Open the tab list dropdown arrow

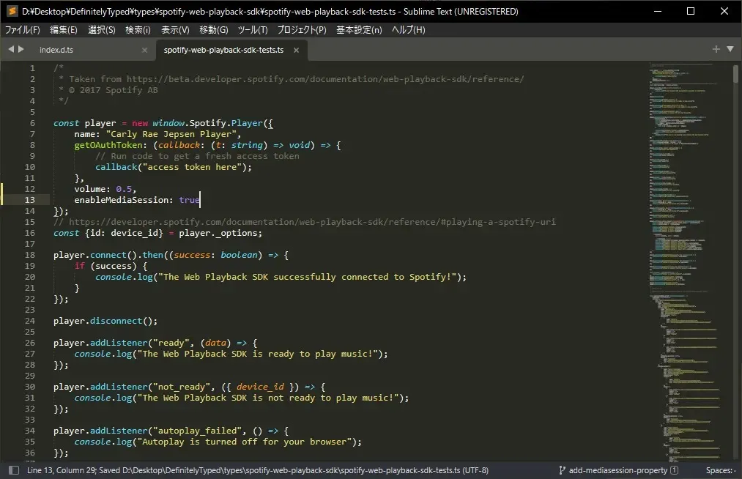click(x=730, y=49)
